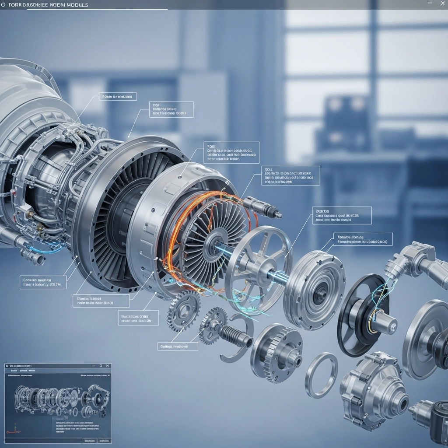Select the small spur gear below the turbine casing
This screenshot has width=448, height=448.
point(184,311)
